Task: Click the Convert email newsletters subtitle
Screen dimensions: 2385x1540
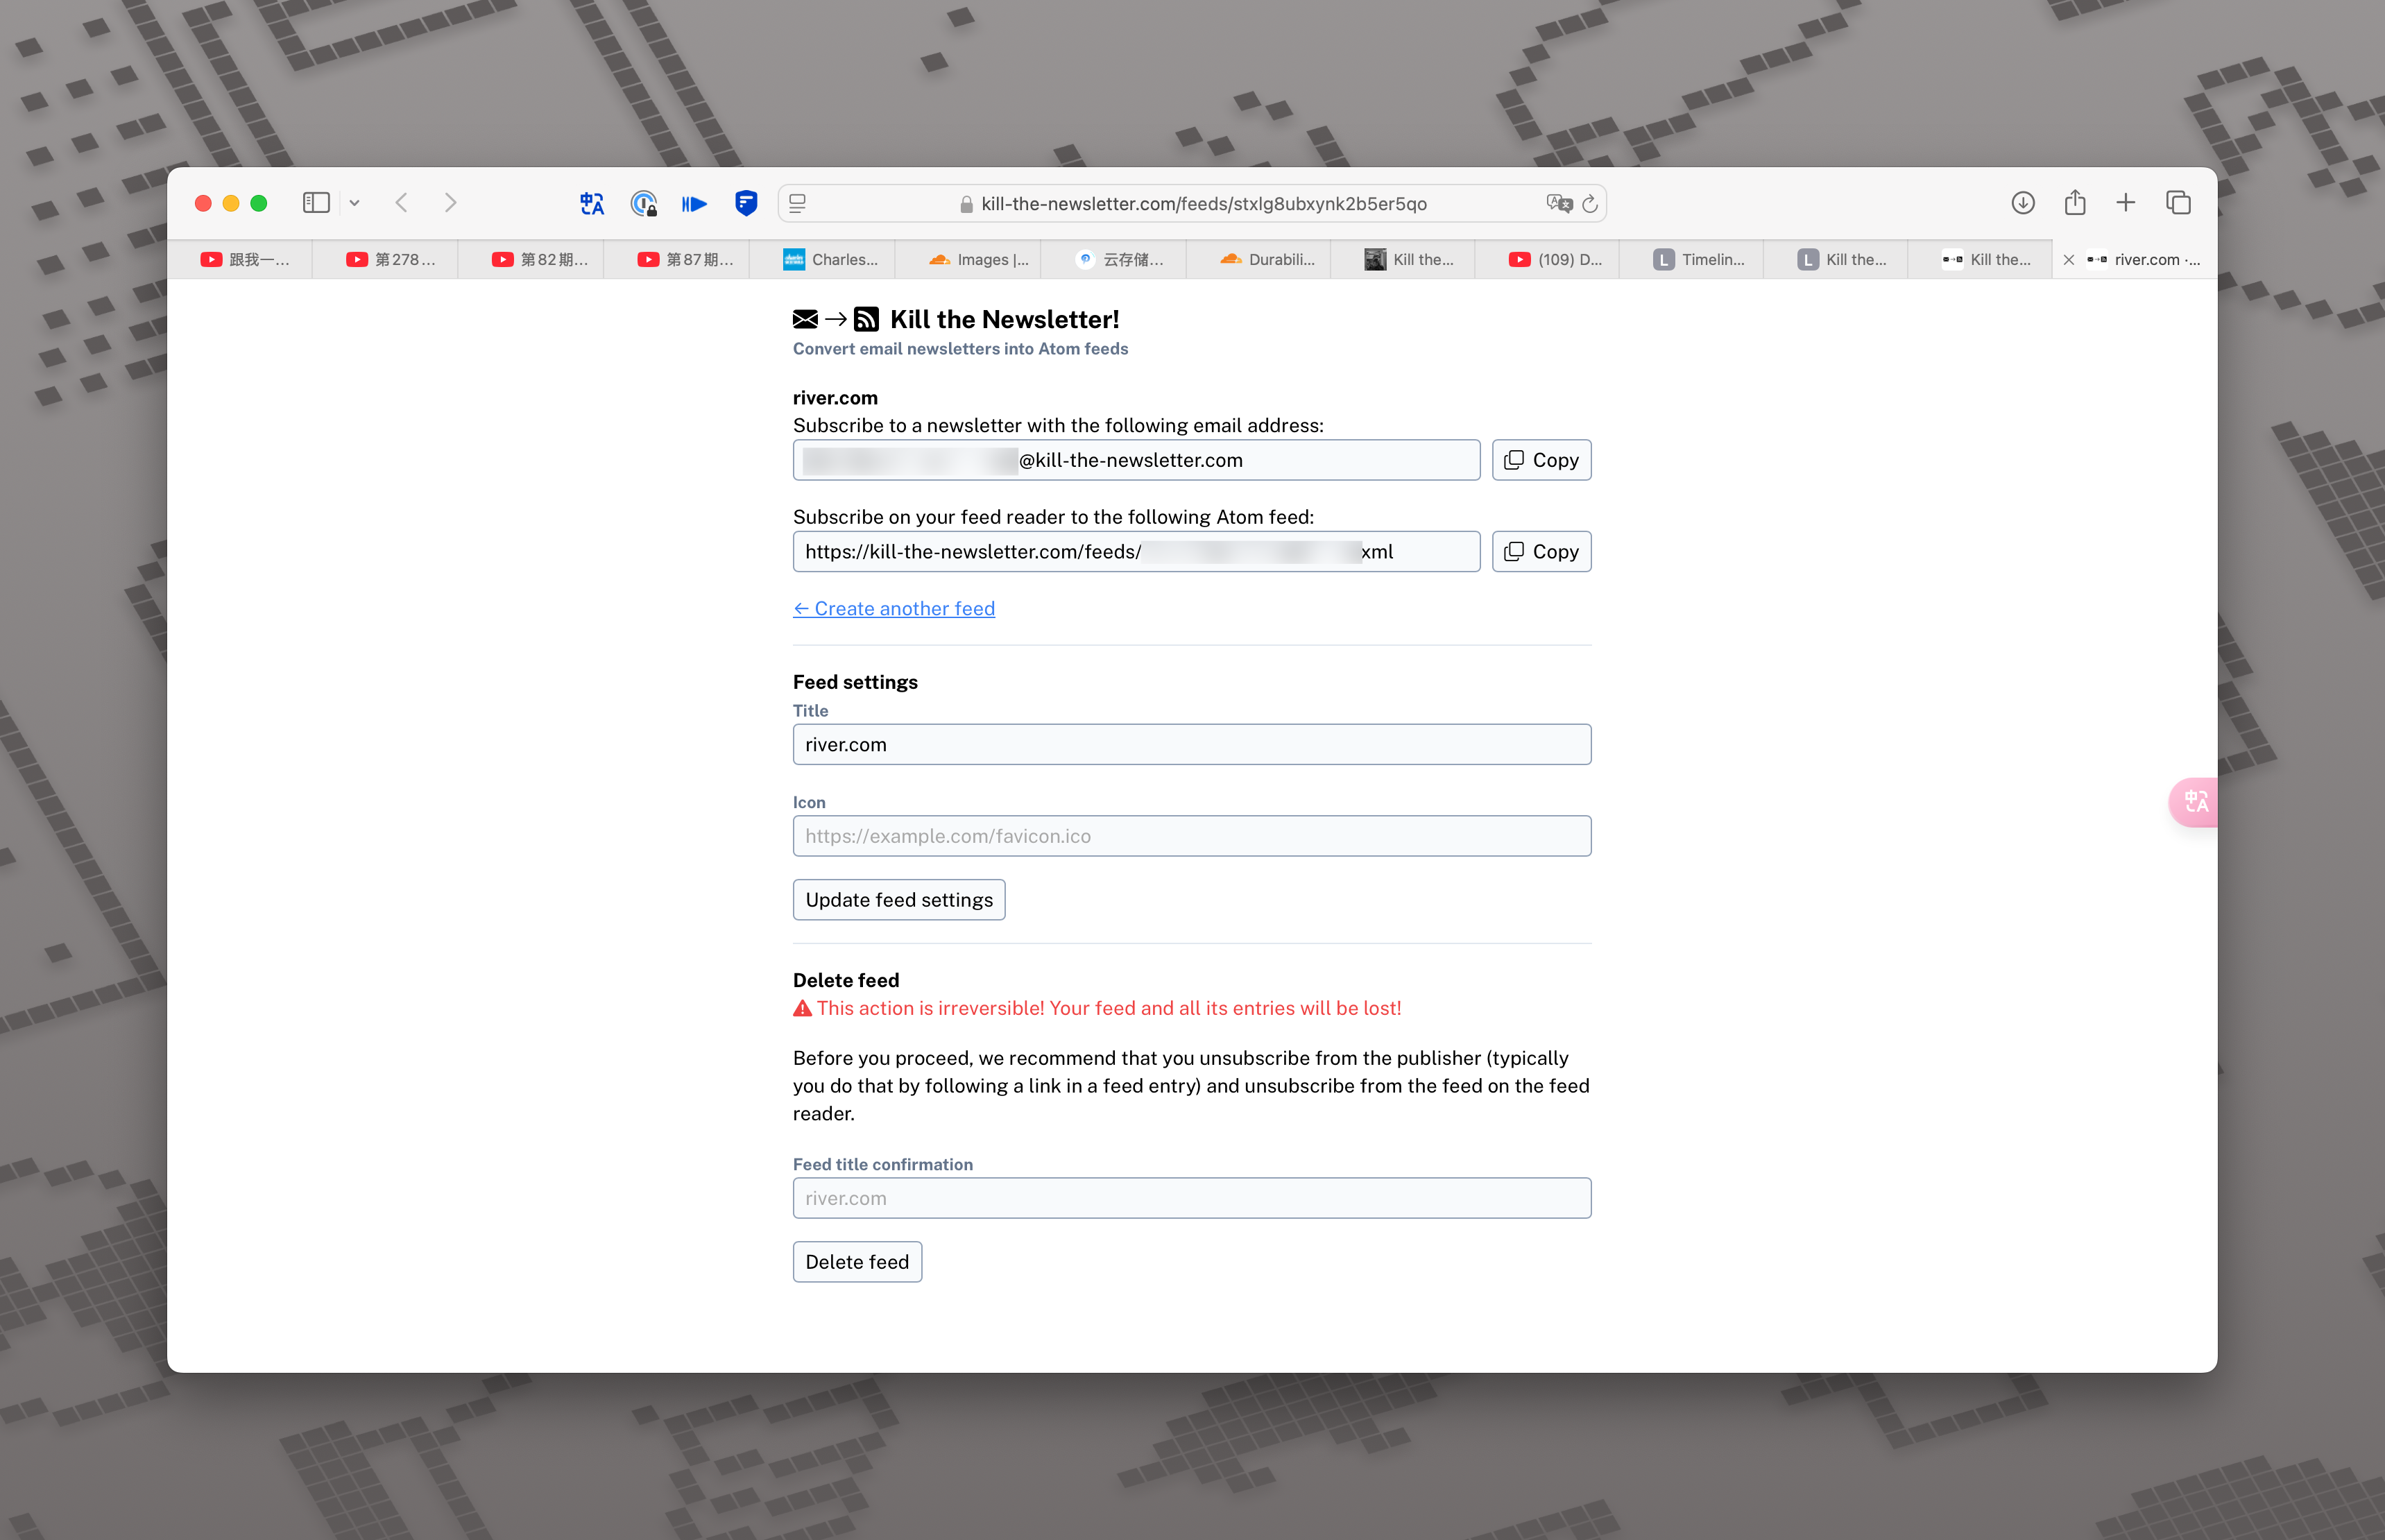Action: coord(960,349)
